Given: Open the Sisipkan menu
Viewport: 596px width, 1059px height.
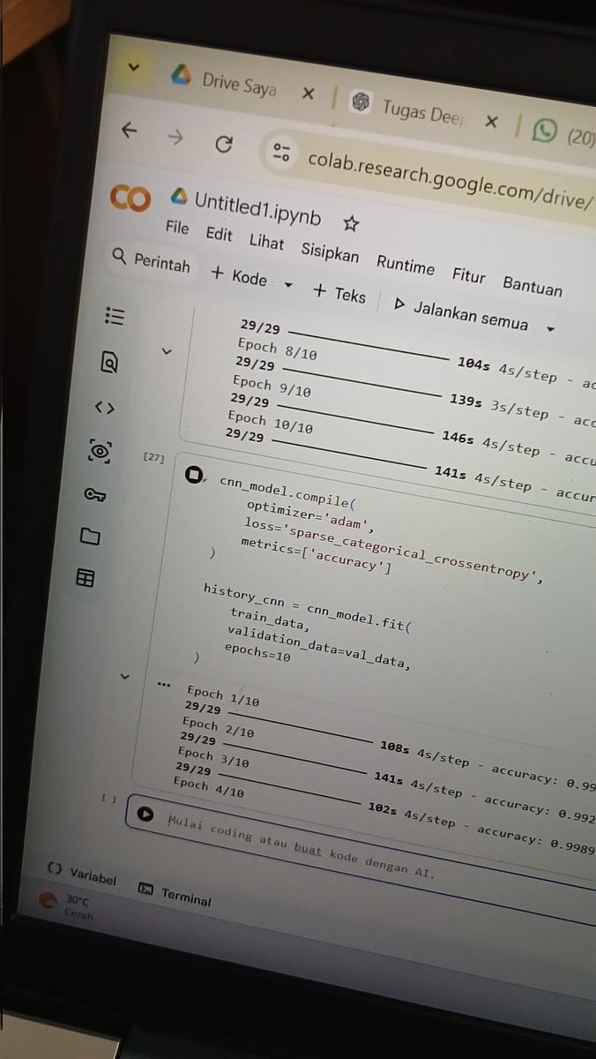Looking at the screenshot, I should pos(330,252).
